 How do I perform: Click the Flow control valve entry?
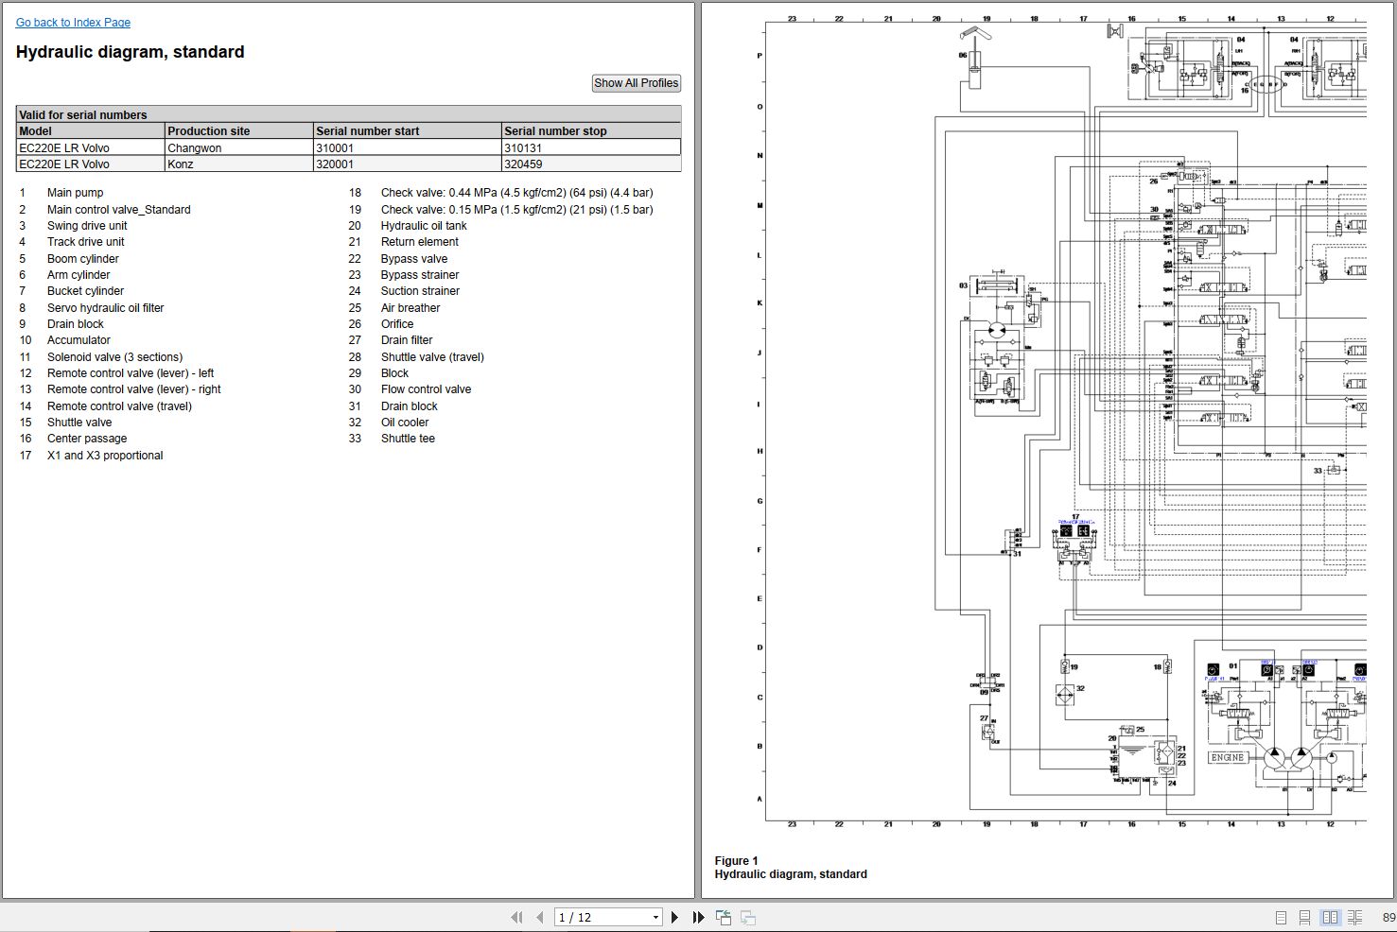tap(426, 389)
